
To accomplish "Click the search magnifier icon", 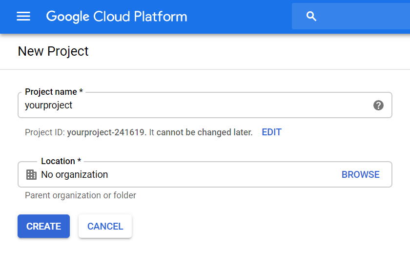I will point(311,17).
